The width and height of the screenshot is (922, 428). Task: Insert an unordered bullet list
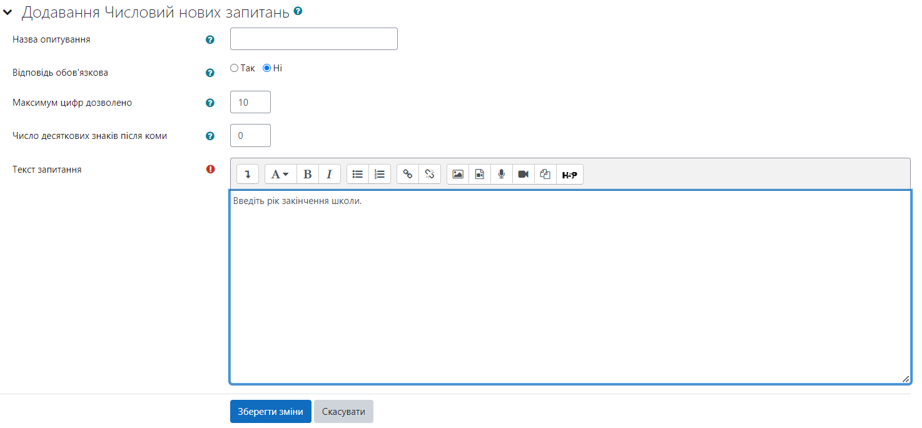coord(358,174)
